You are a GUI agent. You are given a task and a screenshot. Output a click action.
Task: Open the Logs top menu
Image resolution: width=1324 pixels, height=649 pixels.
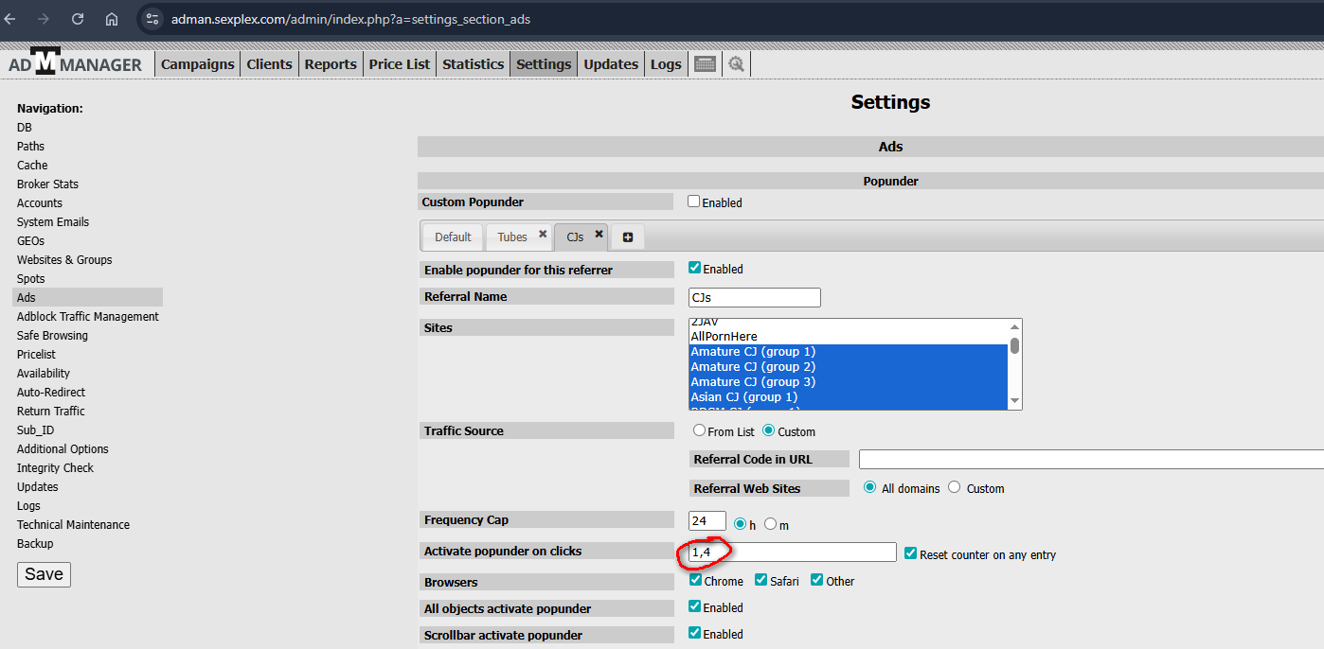pyautogui.click(x=666, y=64)
